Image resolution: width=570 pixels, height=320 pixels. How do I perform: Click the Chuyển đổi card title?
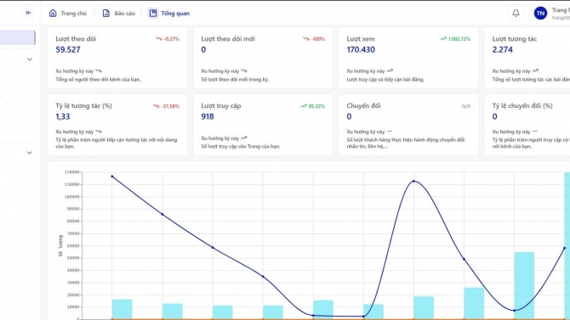363,106
